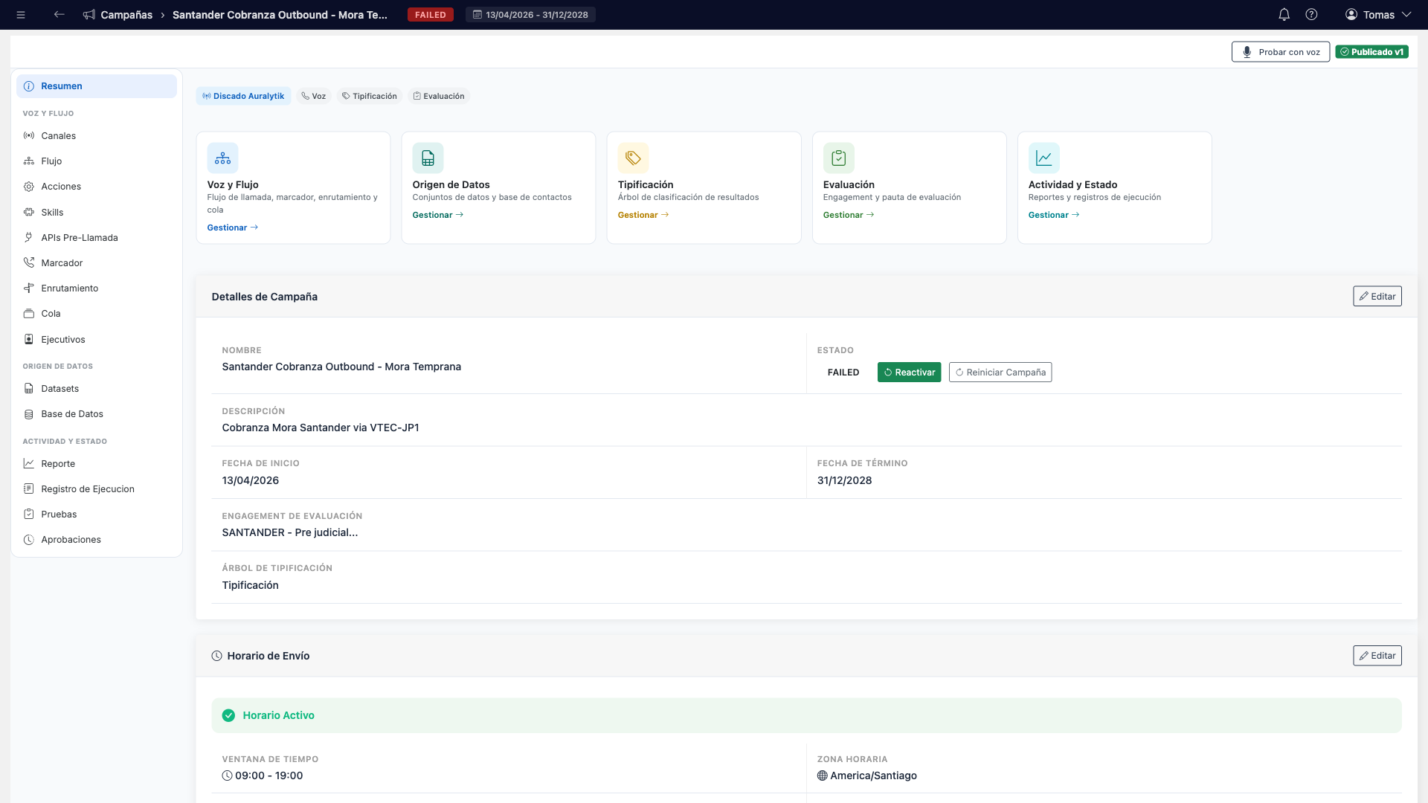
Task: Open Enrutamiento in the sidebar
Action: pyautogui.click(x=97, y=288)
